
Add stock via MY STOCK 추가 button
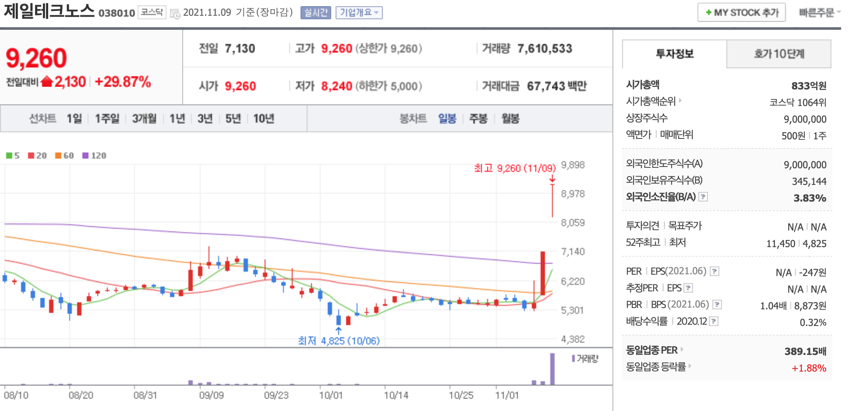tap(741, 12)
